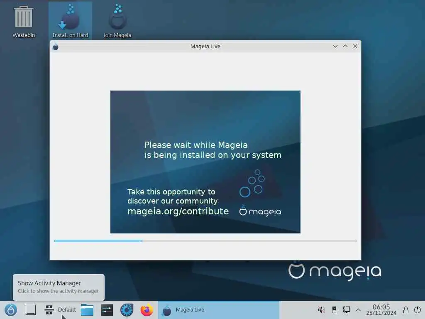The width and height of the screenshot is (425, 319).
Task: Open the System Settings sliders icon
Action: 107,310
